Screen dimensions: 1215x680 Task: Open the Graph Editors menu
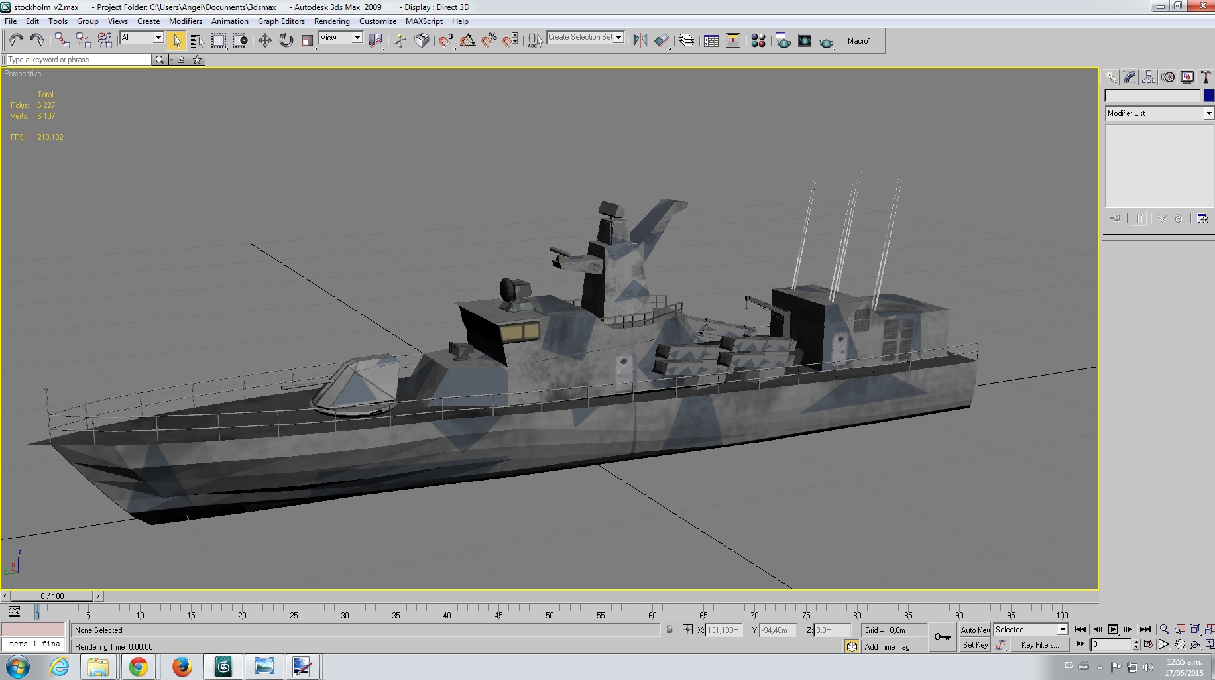click(281, 21)
